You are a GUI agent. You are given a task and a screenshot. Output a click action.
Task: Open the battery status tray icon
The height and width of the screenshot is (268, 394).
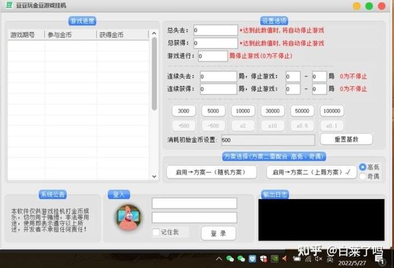click(x=297, y=258)
